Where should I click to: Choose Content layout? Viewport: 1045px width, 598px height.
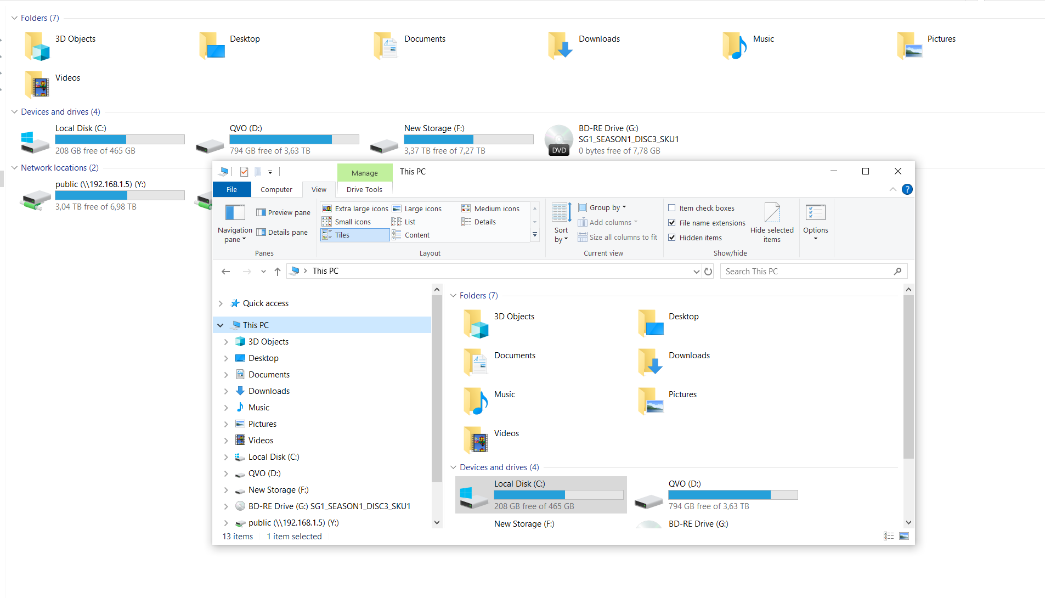click(410, 235)
